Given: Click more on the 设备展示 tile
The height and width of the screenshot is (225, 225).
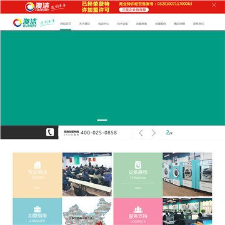Looking at the screenshot, I should point(138,188).
